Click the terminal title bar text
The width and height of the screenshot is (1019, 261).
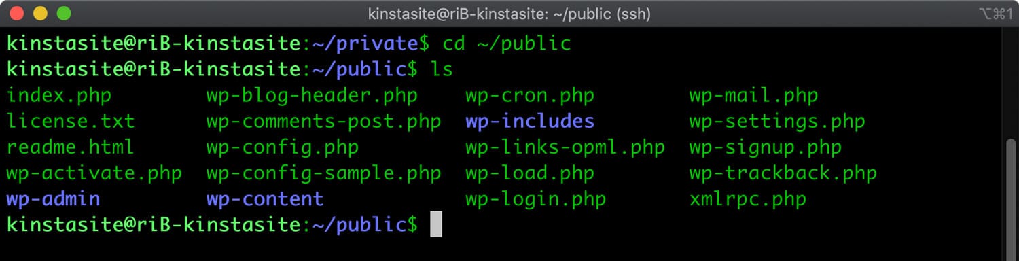[509, 14]
